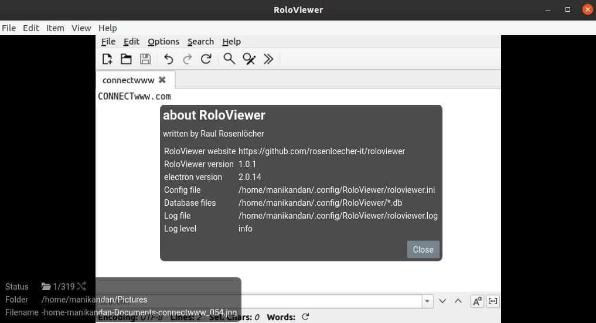
Task: Click the 1/319 image counter
Action: pos(64,287)
